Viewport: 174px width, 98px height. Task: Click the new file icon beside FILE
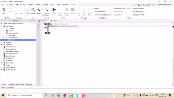pyautogui.click(x=7, y=5)
